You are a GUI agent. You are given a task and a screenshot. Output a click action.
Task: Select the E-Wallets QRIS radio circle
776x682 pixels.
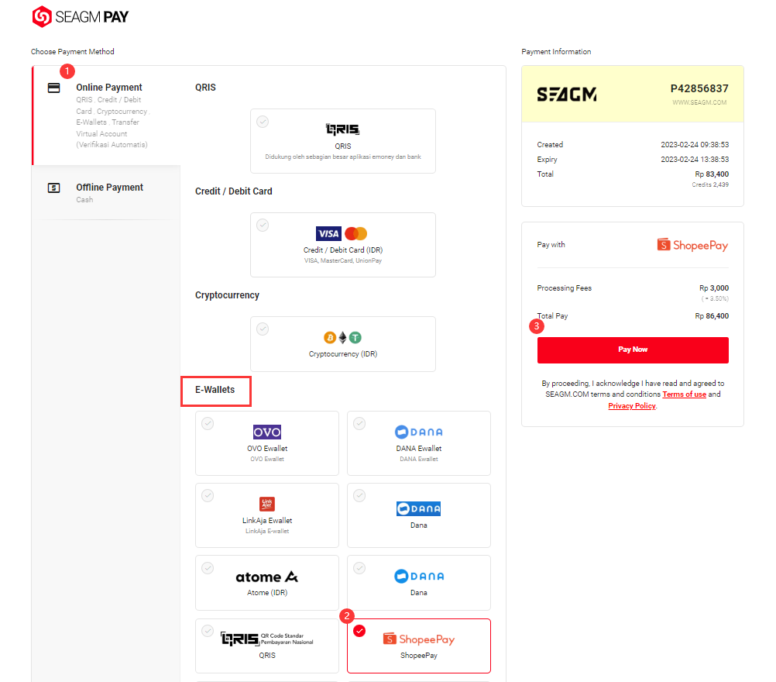pyautogui.click(x=208, y=631)
